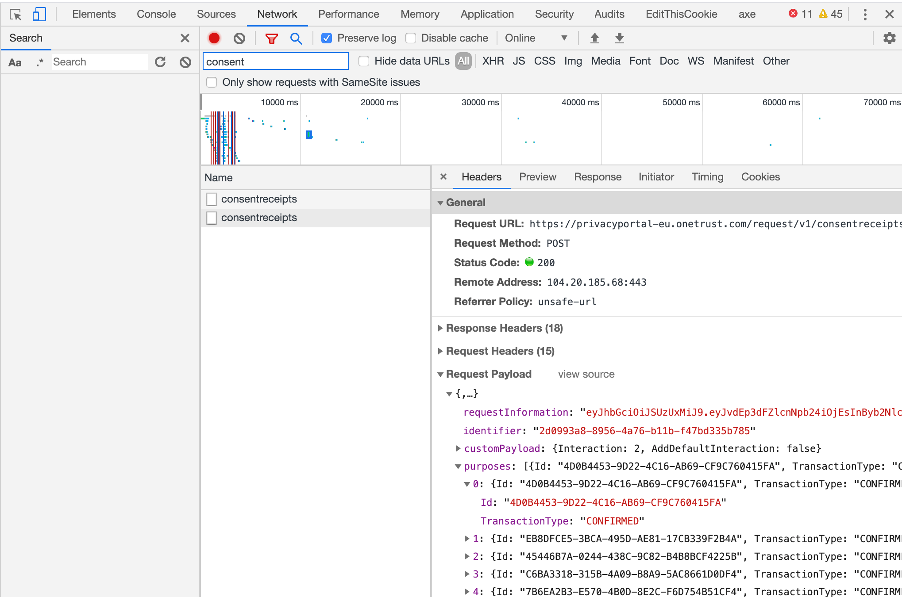Viewport: 902px width, 597px height.
Task: Click the warning count badge showing 45
Action: pyautogui.click(x=831, y=14)
